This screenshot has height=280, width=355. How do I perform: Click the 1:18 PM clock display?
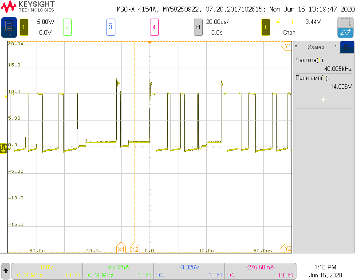point(325,267)
